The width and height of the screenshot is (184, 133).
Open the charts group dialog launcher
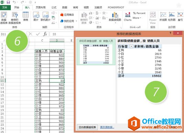[121, 27]
